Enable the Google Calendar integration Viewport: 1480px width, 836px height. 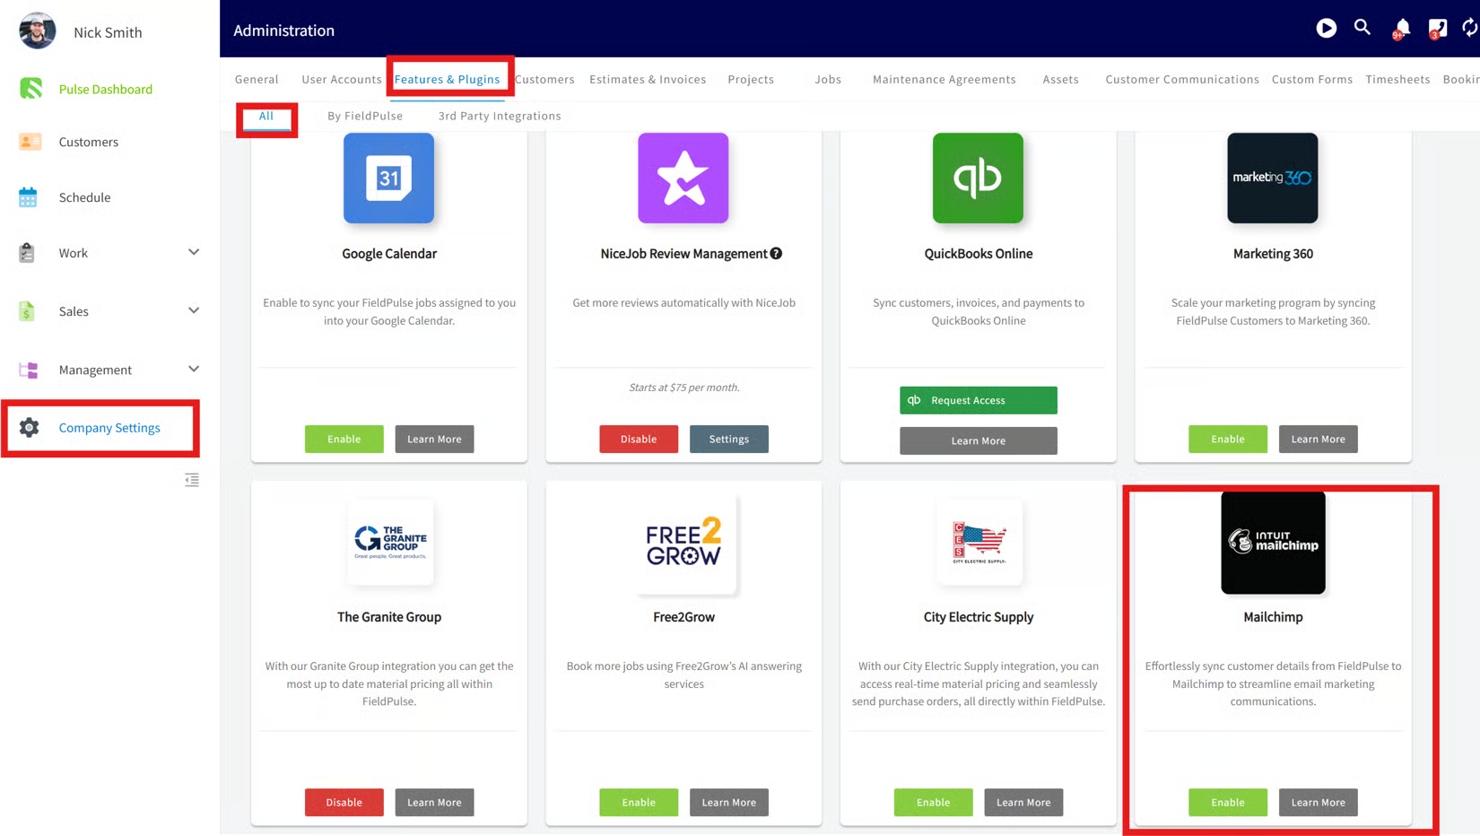pos(344,439)
